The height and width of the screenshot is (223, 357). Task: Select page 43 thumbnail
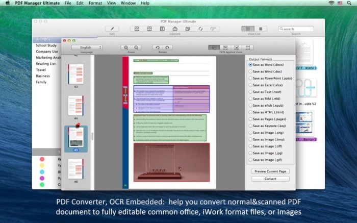click(76, 75)
